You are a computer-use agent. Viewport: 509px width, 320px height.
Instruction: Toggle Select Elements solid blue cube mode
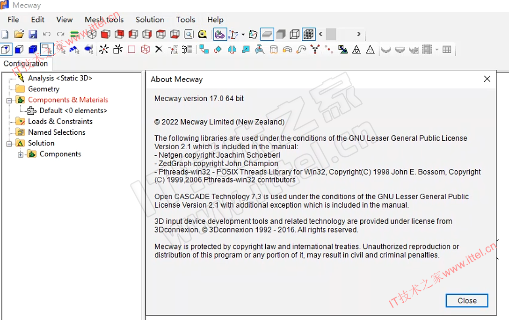(33, 49)
